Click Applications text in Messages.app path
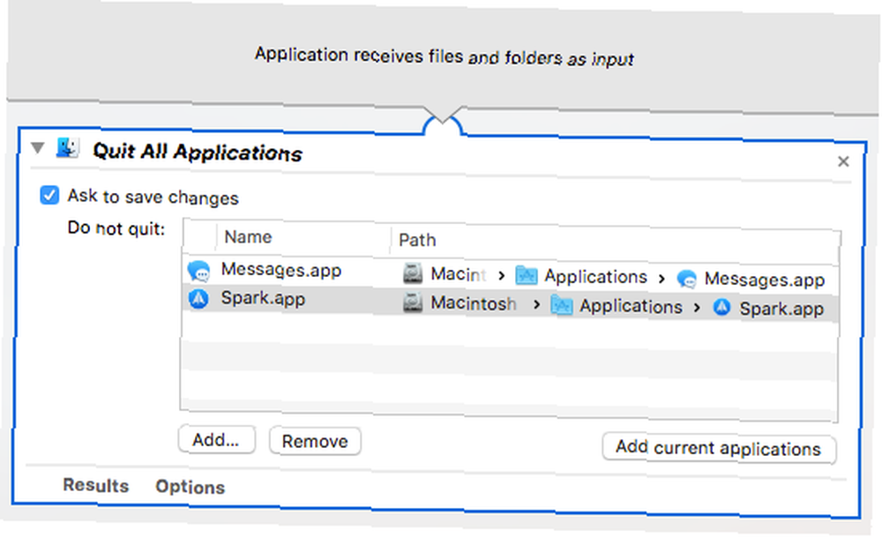 (595, 277)
